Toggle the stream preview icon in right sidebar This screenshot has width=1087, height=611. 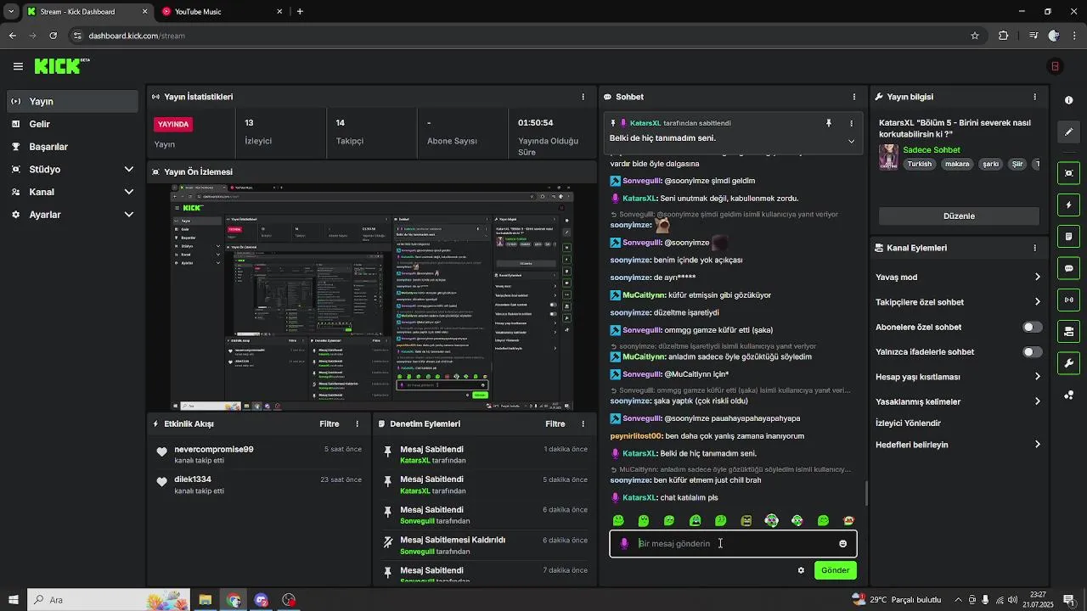point(1068,173)
